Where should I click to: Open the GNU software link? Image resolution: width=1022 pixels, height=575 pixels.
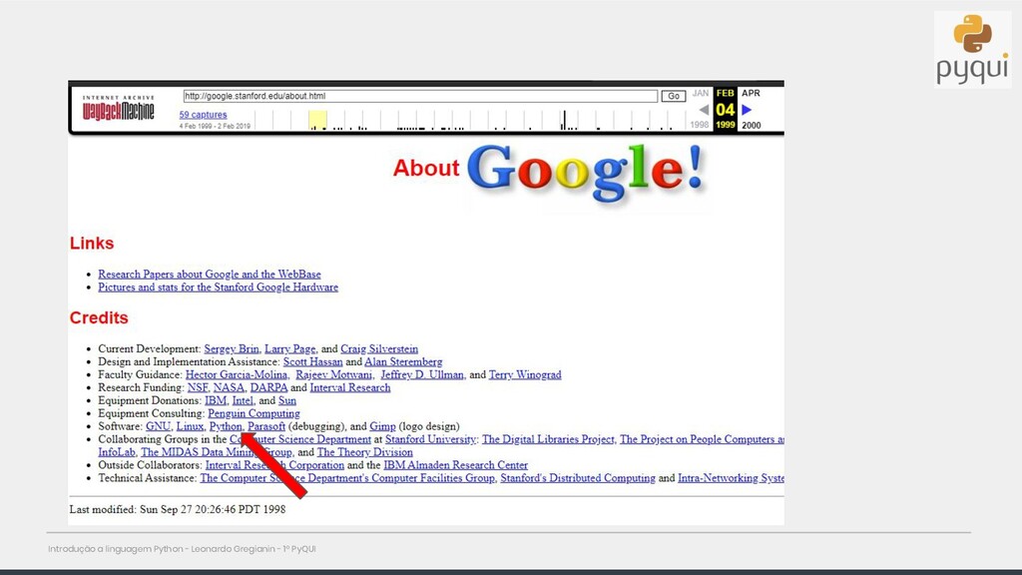pyautogui.click(x=158, y=426)
